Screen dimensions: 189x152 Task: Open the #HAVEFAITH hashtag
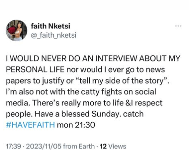pos(31,125)
